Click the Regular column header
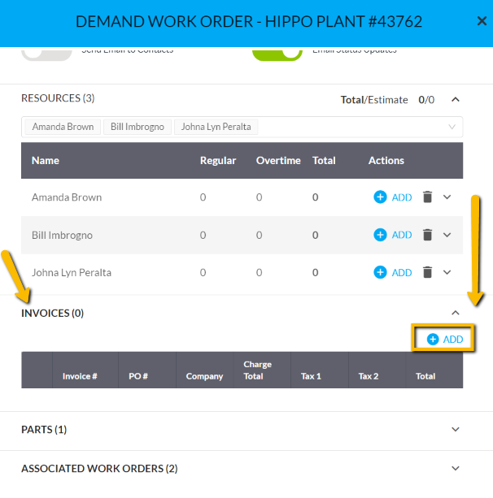This screenshot has width=493, height=498. [x=218, y=161]
